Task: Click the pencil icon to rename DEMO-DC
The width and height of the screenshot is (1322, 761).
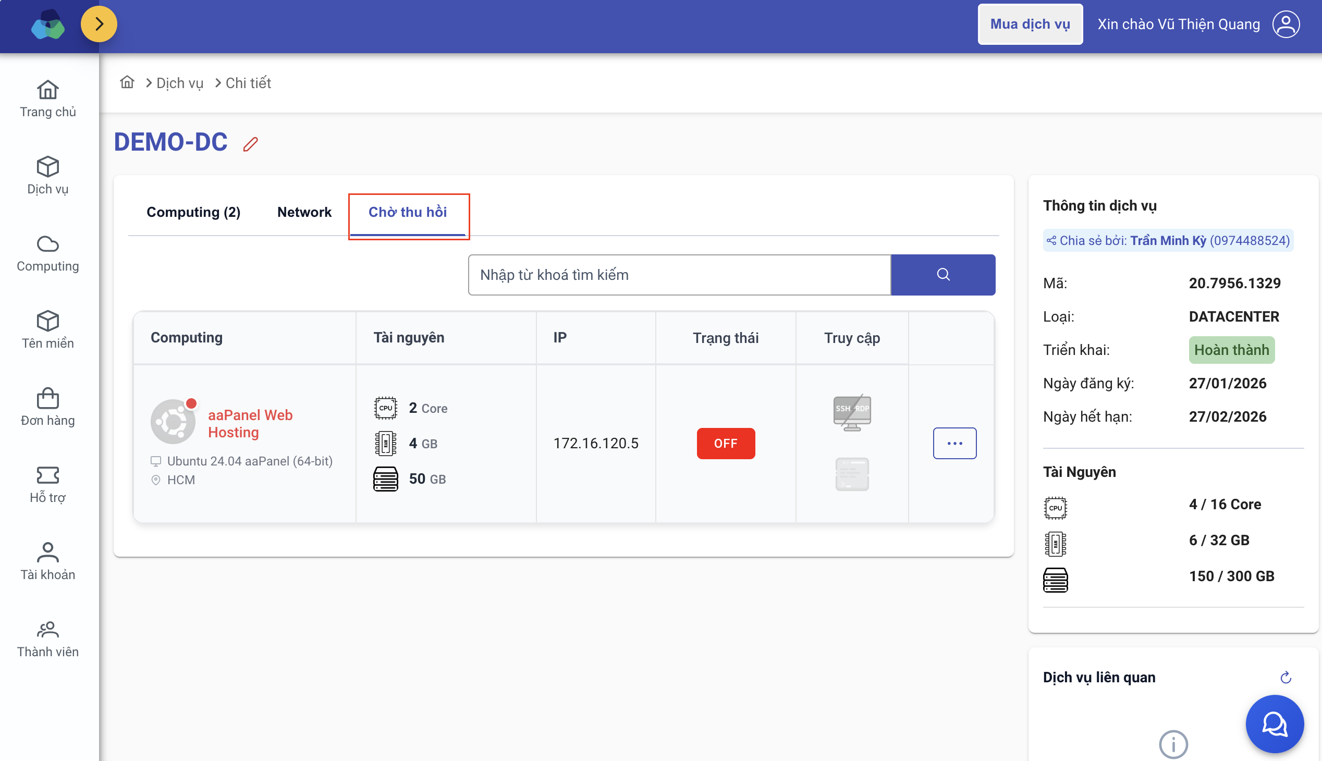Action: (x=250, y=144)
